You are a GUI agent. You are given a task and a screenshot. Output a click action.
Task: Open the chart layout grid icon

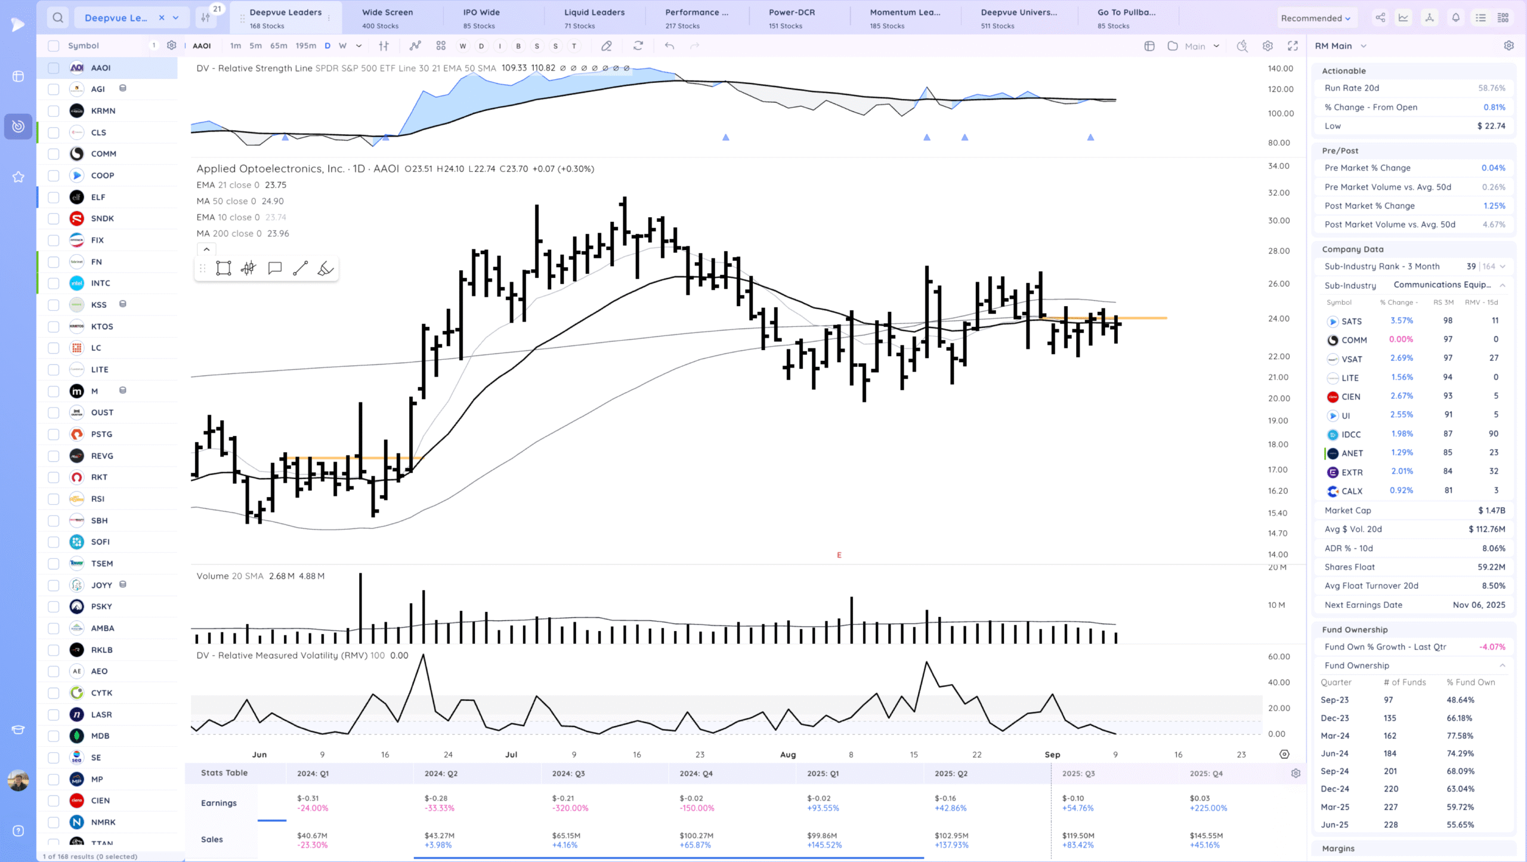[x=441, y=46]
